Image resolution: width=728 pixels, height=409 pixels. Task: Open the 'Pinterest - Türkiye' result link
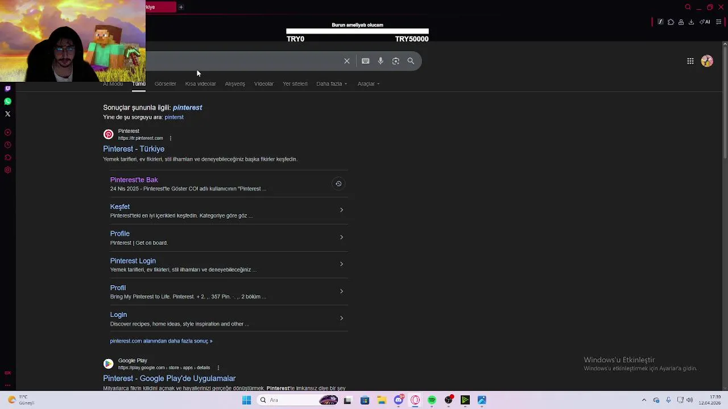[x=134, y=149]
